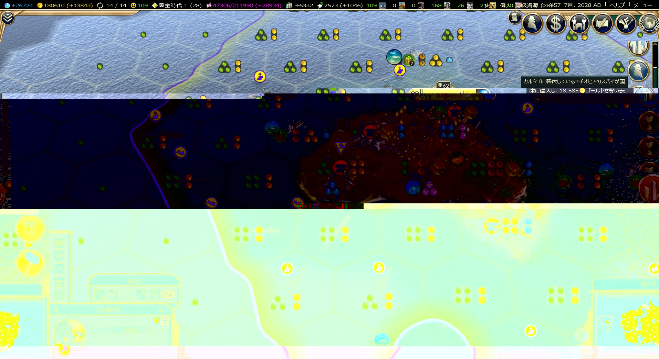Click the gold total 180610
This screenshot has width=659, height=359.
(65, 5)
